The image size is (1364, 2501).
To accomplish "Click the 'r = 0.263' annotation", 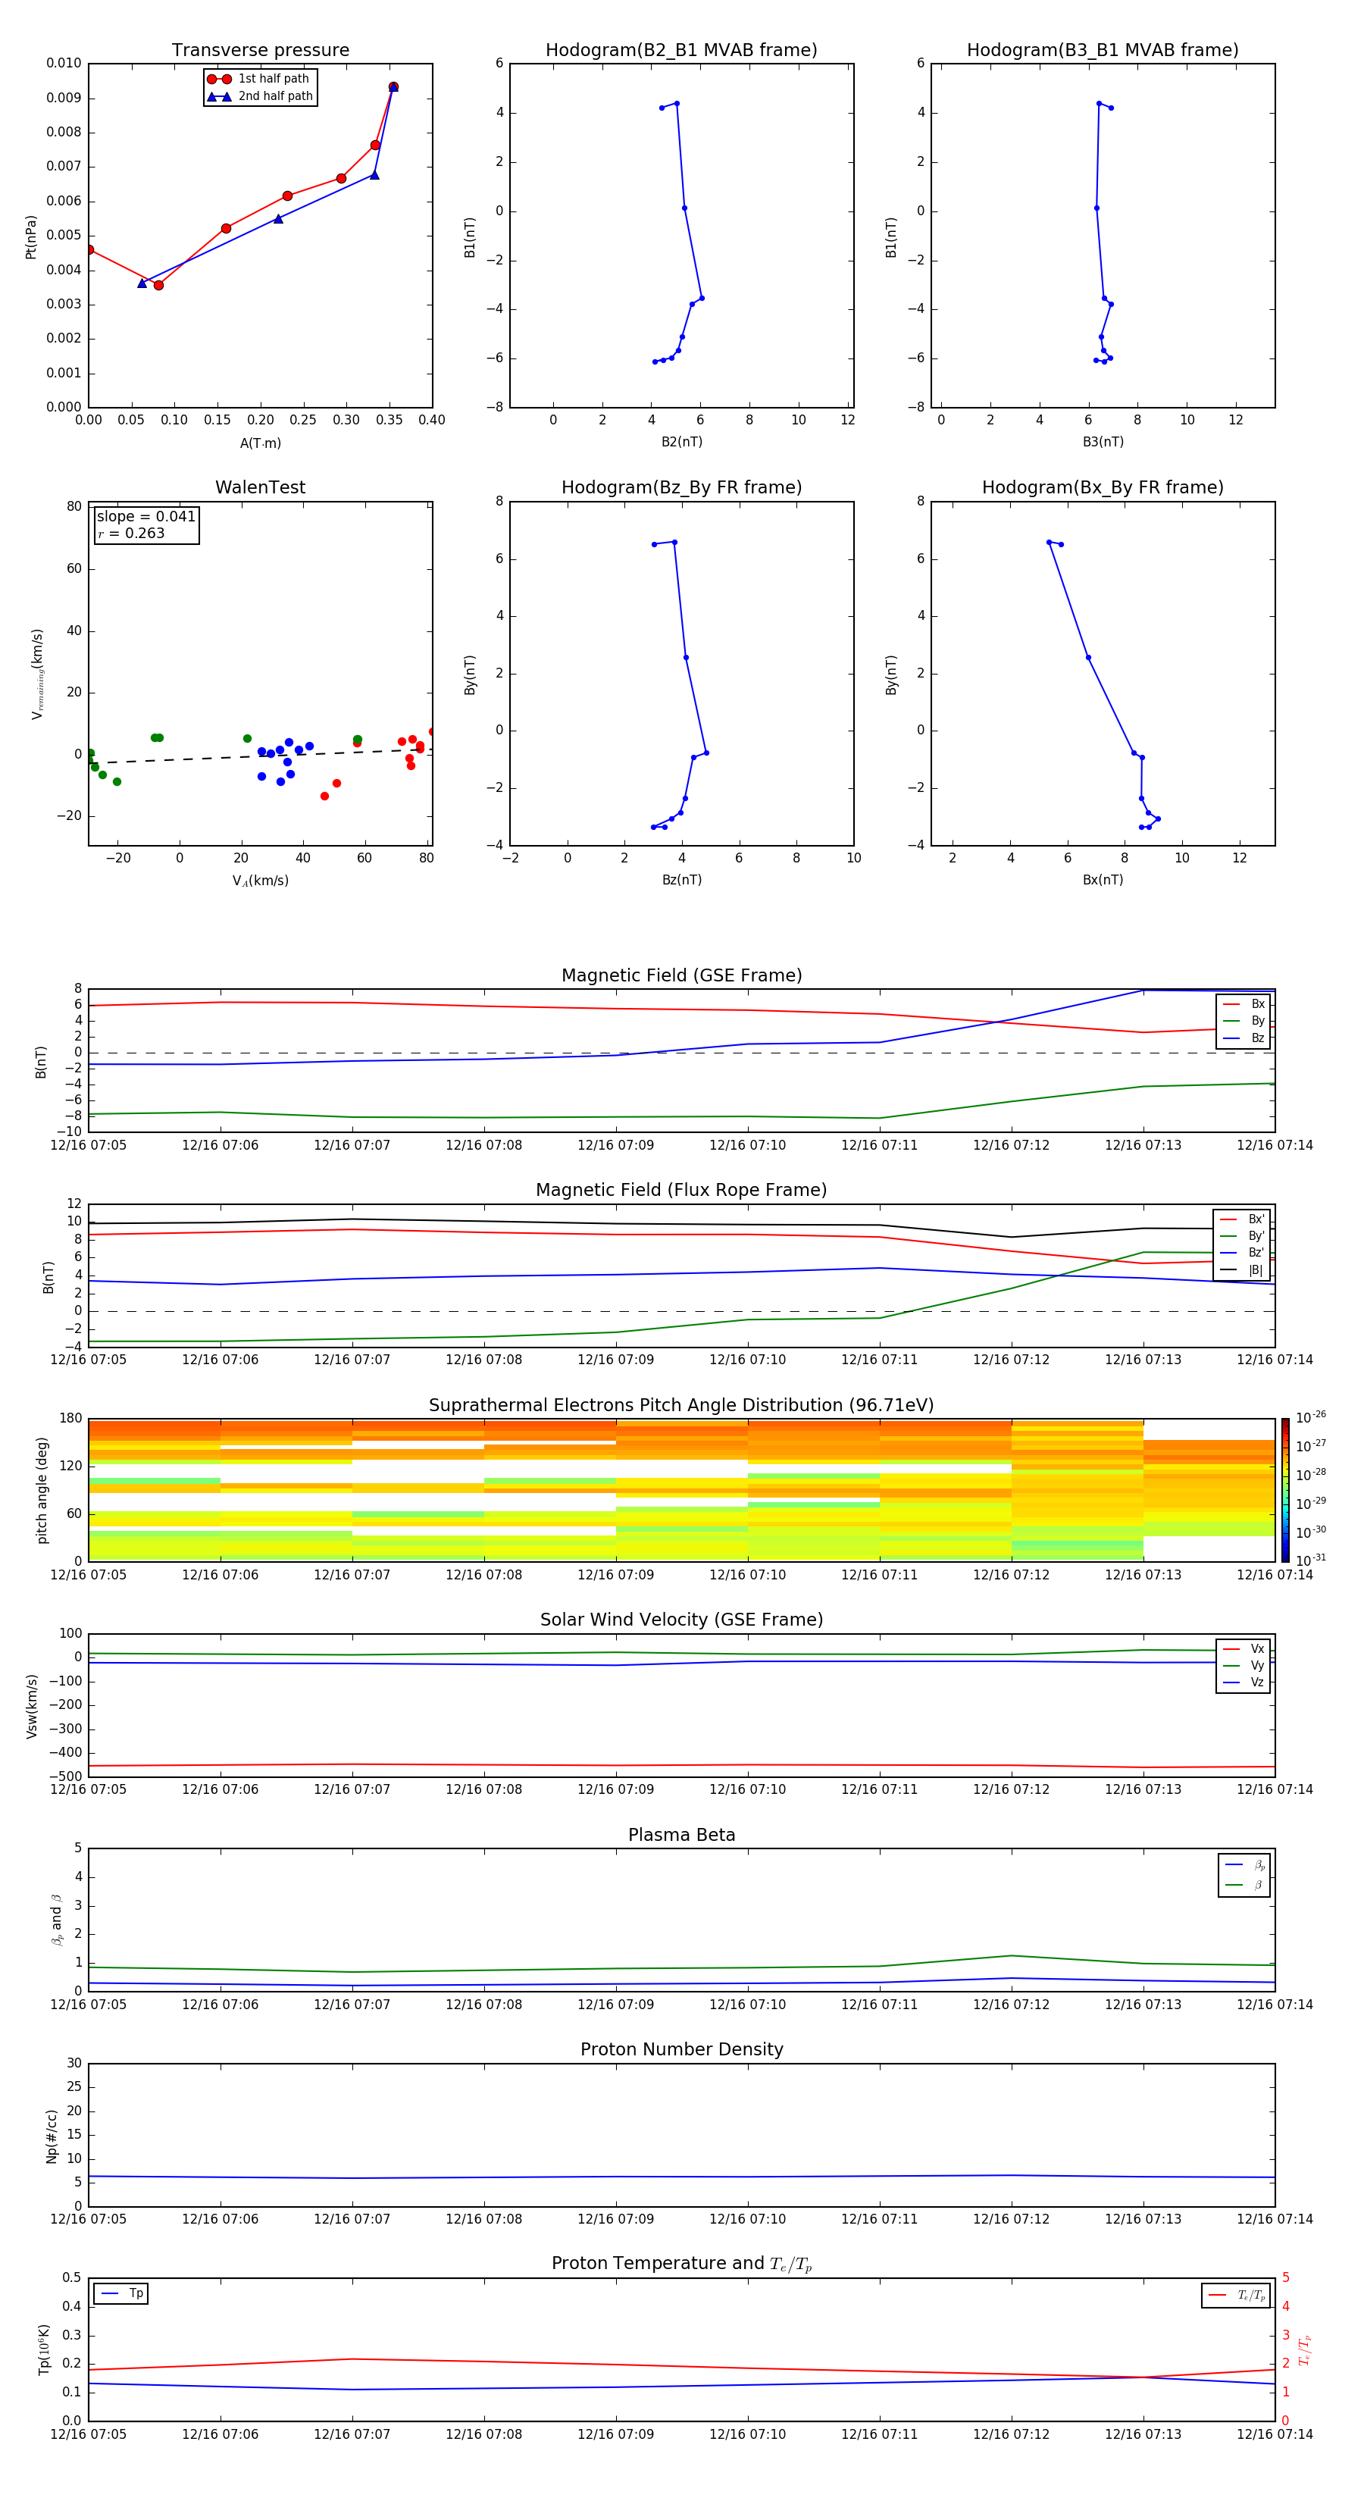I will (131, 533).
